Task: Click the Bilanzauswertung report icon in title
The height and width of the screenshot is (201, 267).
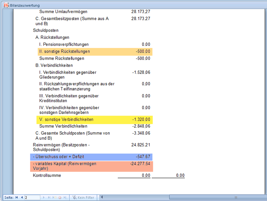Action: pyautogui.click(x=6, y=5)
